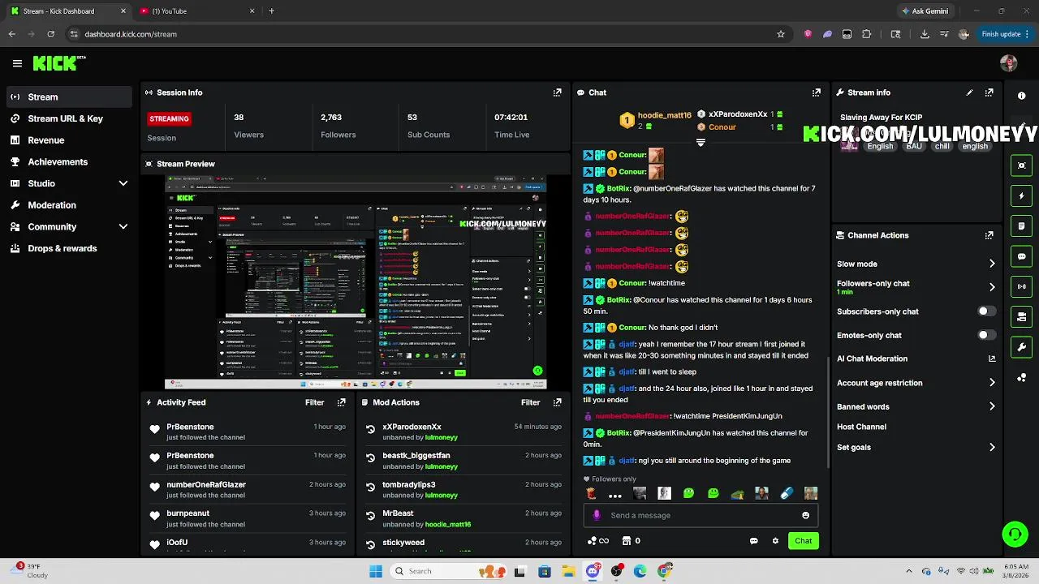The width and height of the screenshot is (1039, 584).
Task: Click the purple microphone icon in chat input
Action: [597, 515]
